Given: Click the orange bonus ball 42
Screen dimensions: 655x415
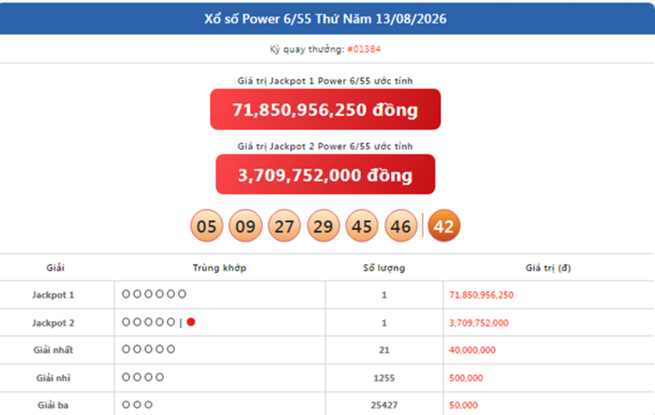Looking at the screenshot, I should point(444,226).
